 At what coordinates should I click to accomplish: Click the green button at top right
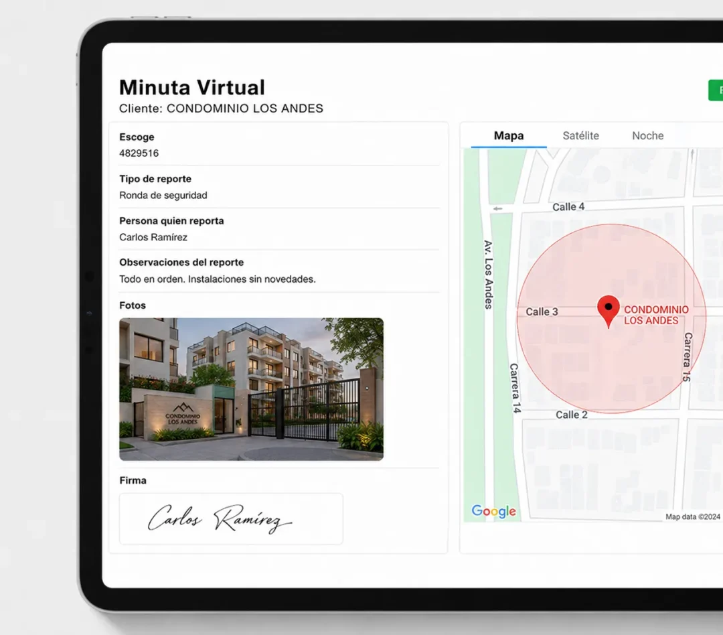[716, 90]
